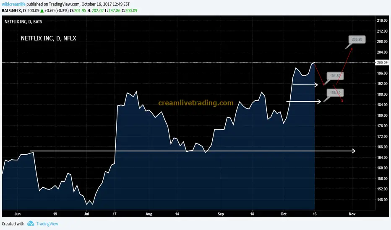Click the 180.00 price axis label
The image size is (391, 230).
pyautogui.click(x=382, y=115)
